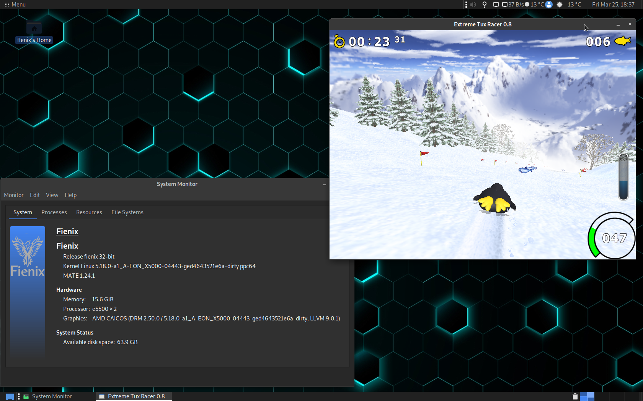The width and height of the screenshot is (643, 401).
Task: Click the volume speaker icon in panel
Action: pos(473,5)
